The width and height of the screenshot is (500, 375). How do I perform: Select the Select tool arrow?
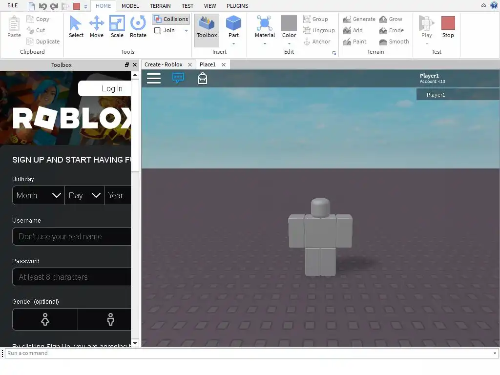[x=76, y=27]
